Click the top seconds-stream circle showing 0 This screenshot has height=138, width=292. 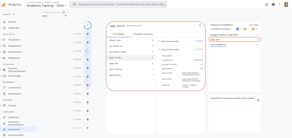click(88, 25)
